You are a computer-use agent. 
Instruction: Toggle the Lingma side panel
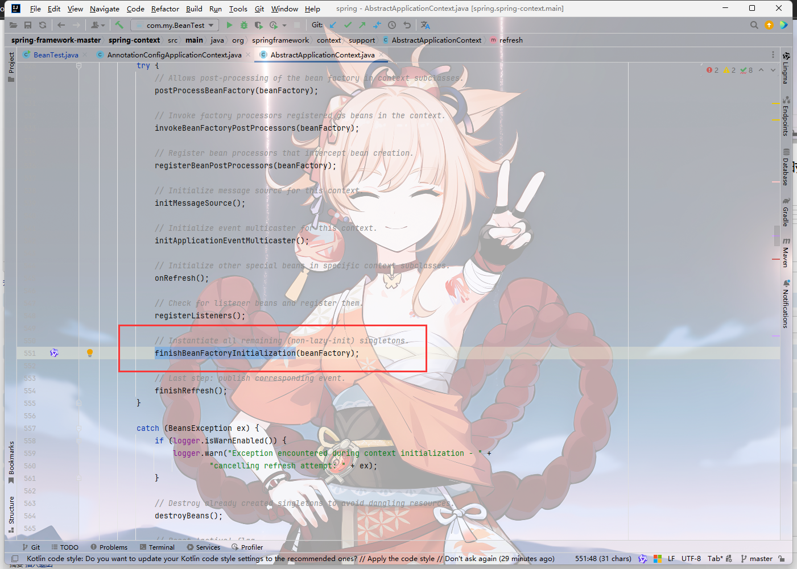click(786, 68)
